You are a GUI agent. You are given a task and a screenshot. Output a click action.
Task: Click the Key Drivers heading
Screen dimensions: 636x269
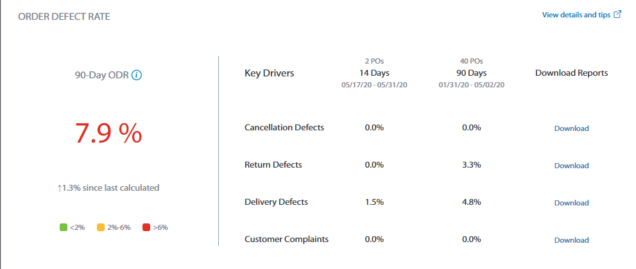tap(270, 73)
